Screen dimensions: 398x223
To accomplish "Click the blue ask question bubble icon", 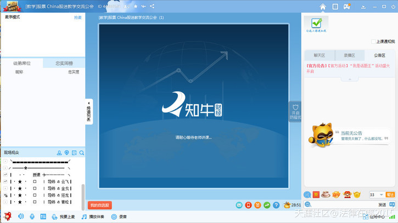I will pyautogui.click(x=307, y=195).
